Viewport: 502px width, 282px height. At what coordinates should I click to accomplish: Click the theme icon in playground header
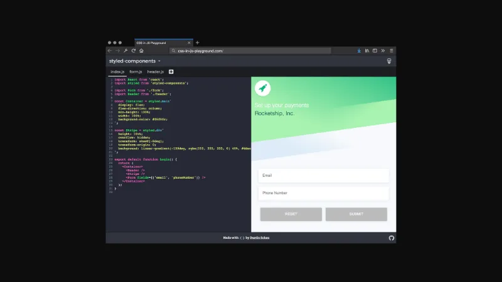[x=389, y=61]
